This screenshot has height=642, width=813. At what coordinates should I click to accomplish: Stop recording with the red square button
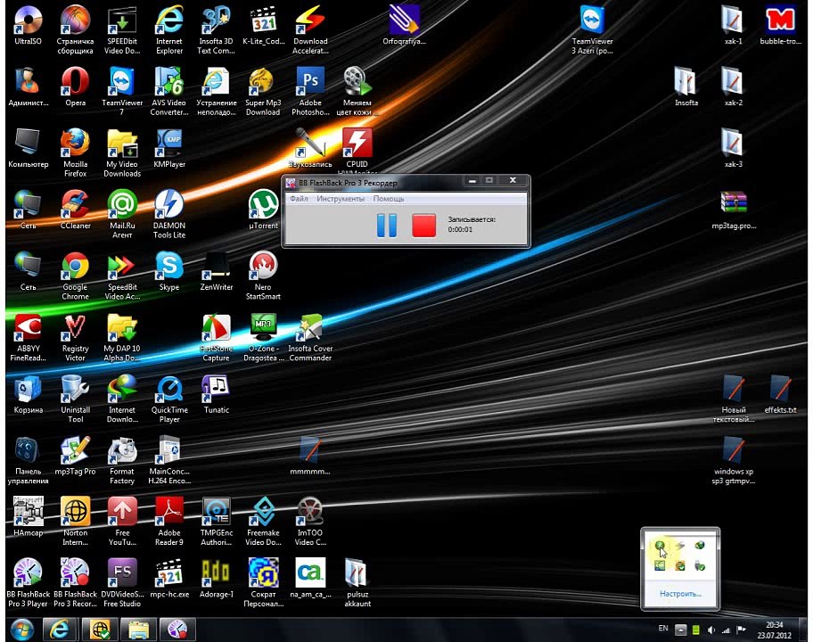[x=423, y=225]
